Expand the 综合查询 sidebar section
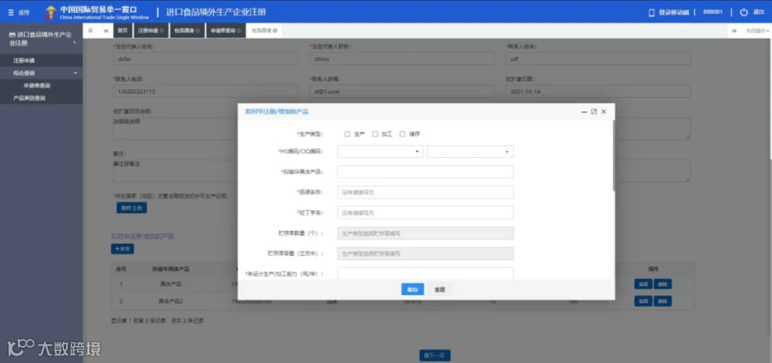772x363 pixels. [41, 73]
